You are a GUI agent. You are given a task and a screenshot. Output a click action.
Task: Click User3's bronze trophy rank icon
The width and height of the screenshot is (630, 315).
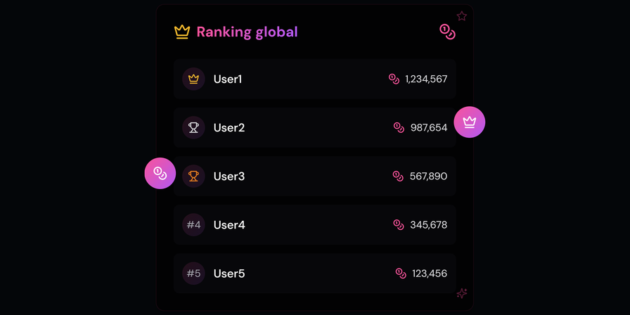pyautogui.click(x=193, y=176)
